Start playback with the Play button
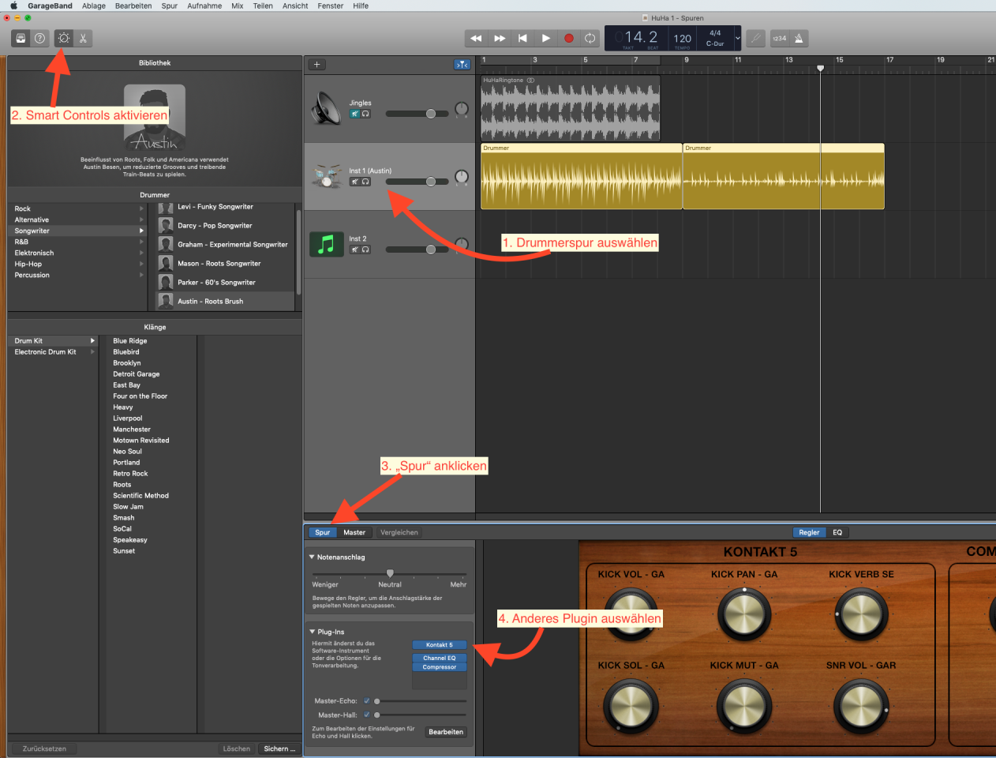Image resolution: width=996 pixels, height=758 pixels. coord(545,38)
